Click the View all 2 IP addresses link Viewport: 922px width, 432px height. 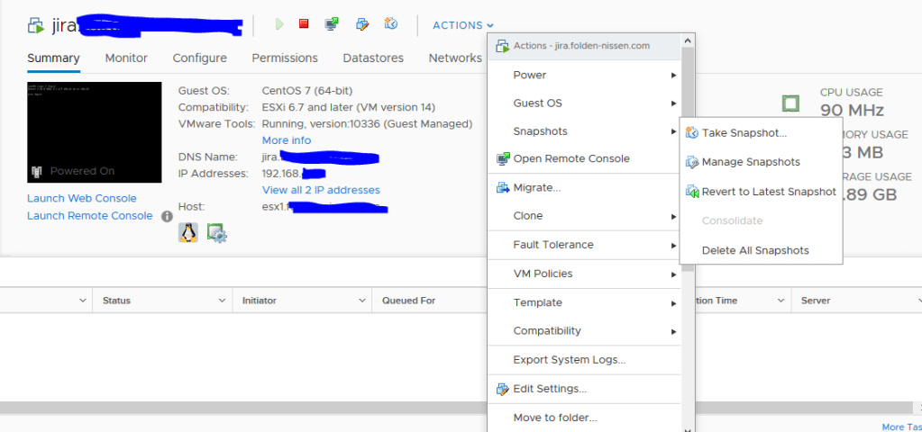[x=321, y=190]
